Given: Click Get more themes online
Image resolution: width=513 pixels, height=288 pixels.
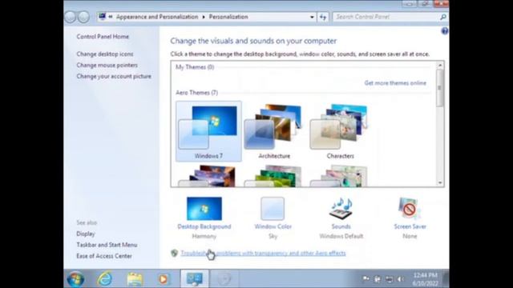Looking at the screenshot, I should pyautogui.click(x=395, y=83).
